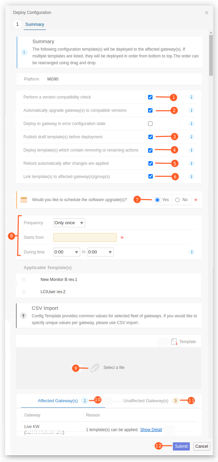Open the During time end dropdown
The width and height of the screenshot is (218, 462).
[x=100, y=252]
